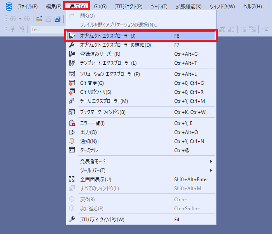Viewport: 272px width, 234px height.
Task: Click the save all toolbar icon
Action: (58, 19)
